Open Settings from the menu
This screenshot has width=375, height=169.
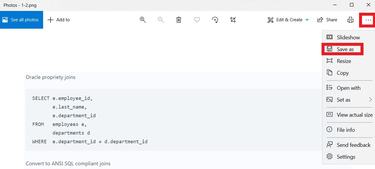(346, 157)
